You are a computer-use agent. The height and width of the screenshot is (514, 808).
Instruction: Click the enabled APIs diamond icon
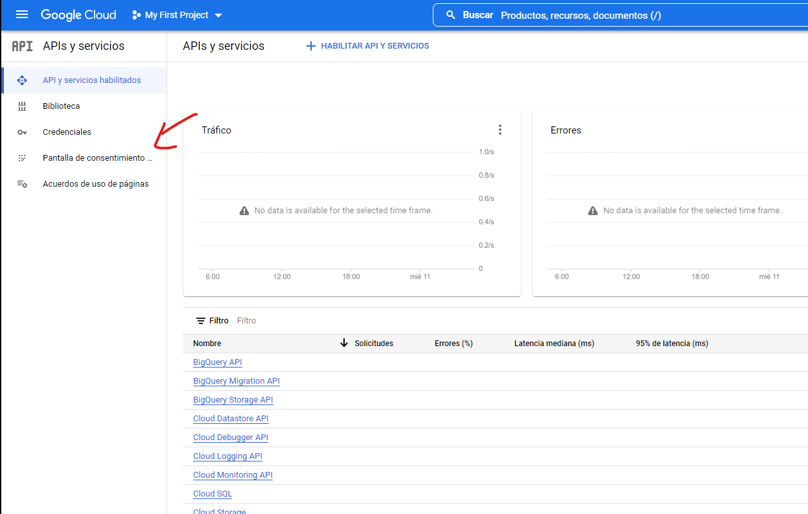point(22,80)
